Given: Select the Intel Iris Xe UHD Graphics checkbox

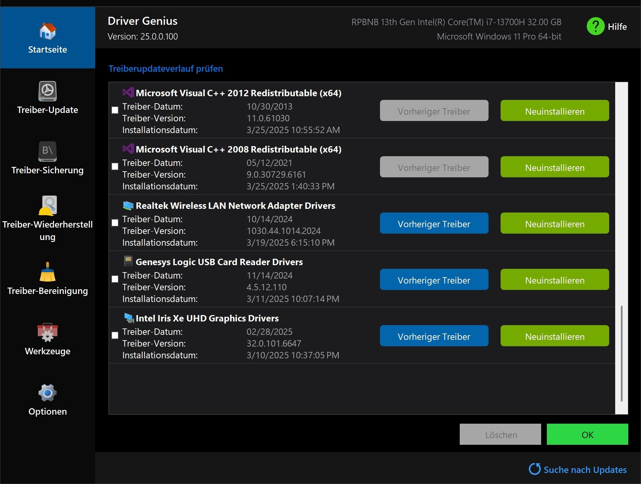Looking at the screenshot, I should [115, 335].
